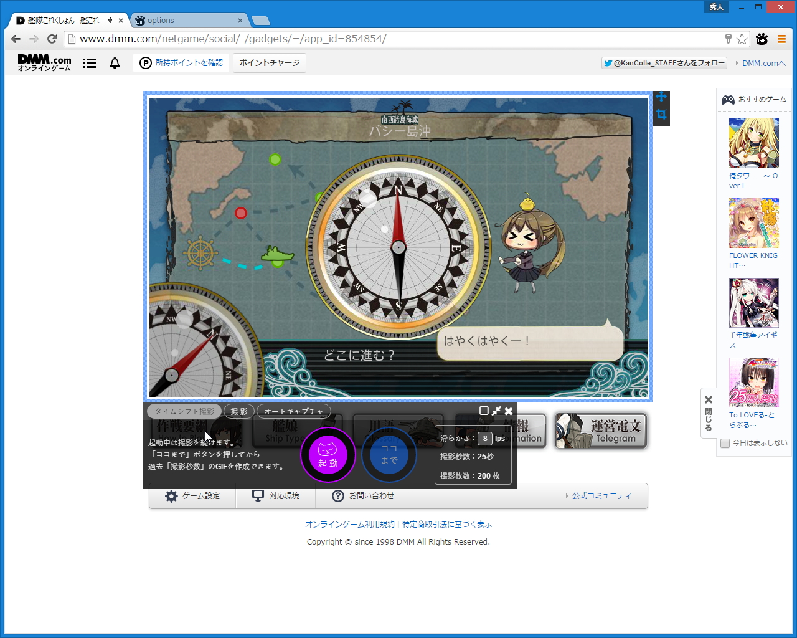Open the 運営電文 Telegram button

click(x=601, y=431)
